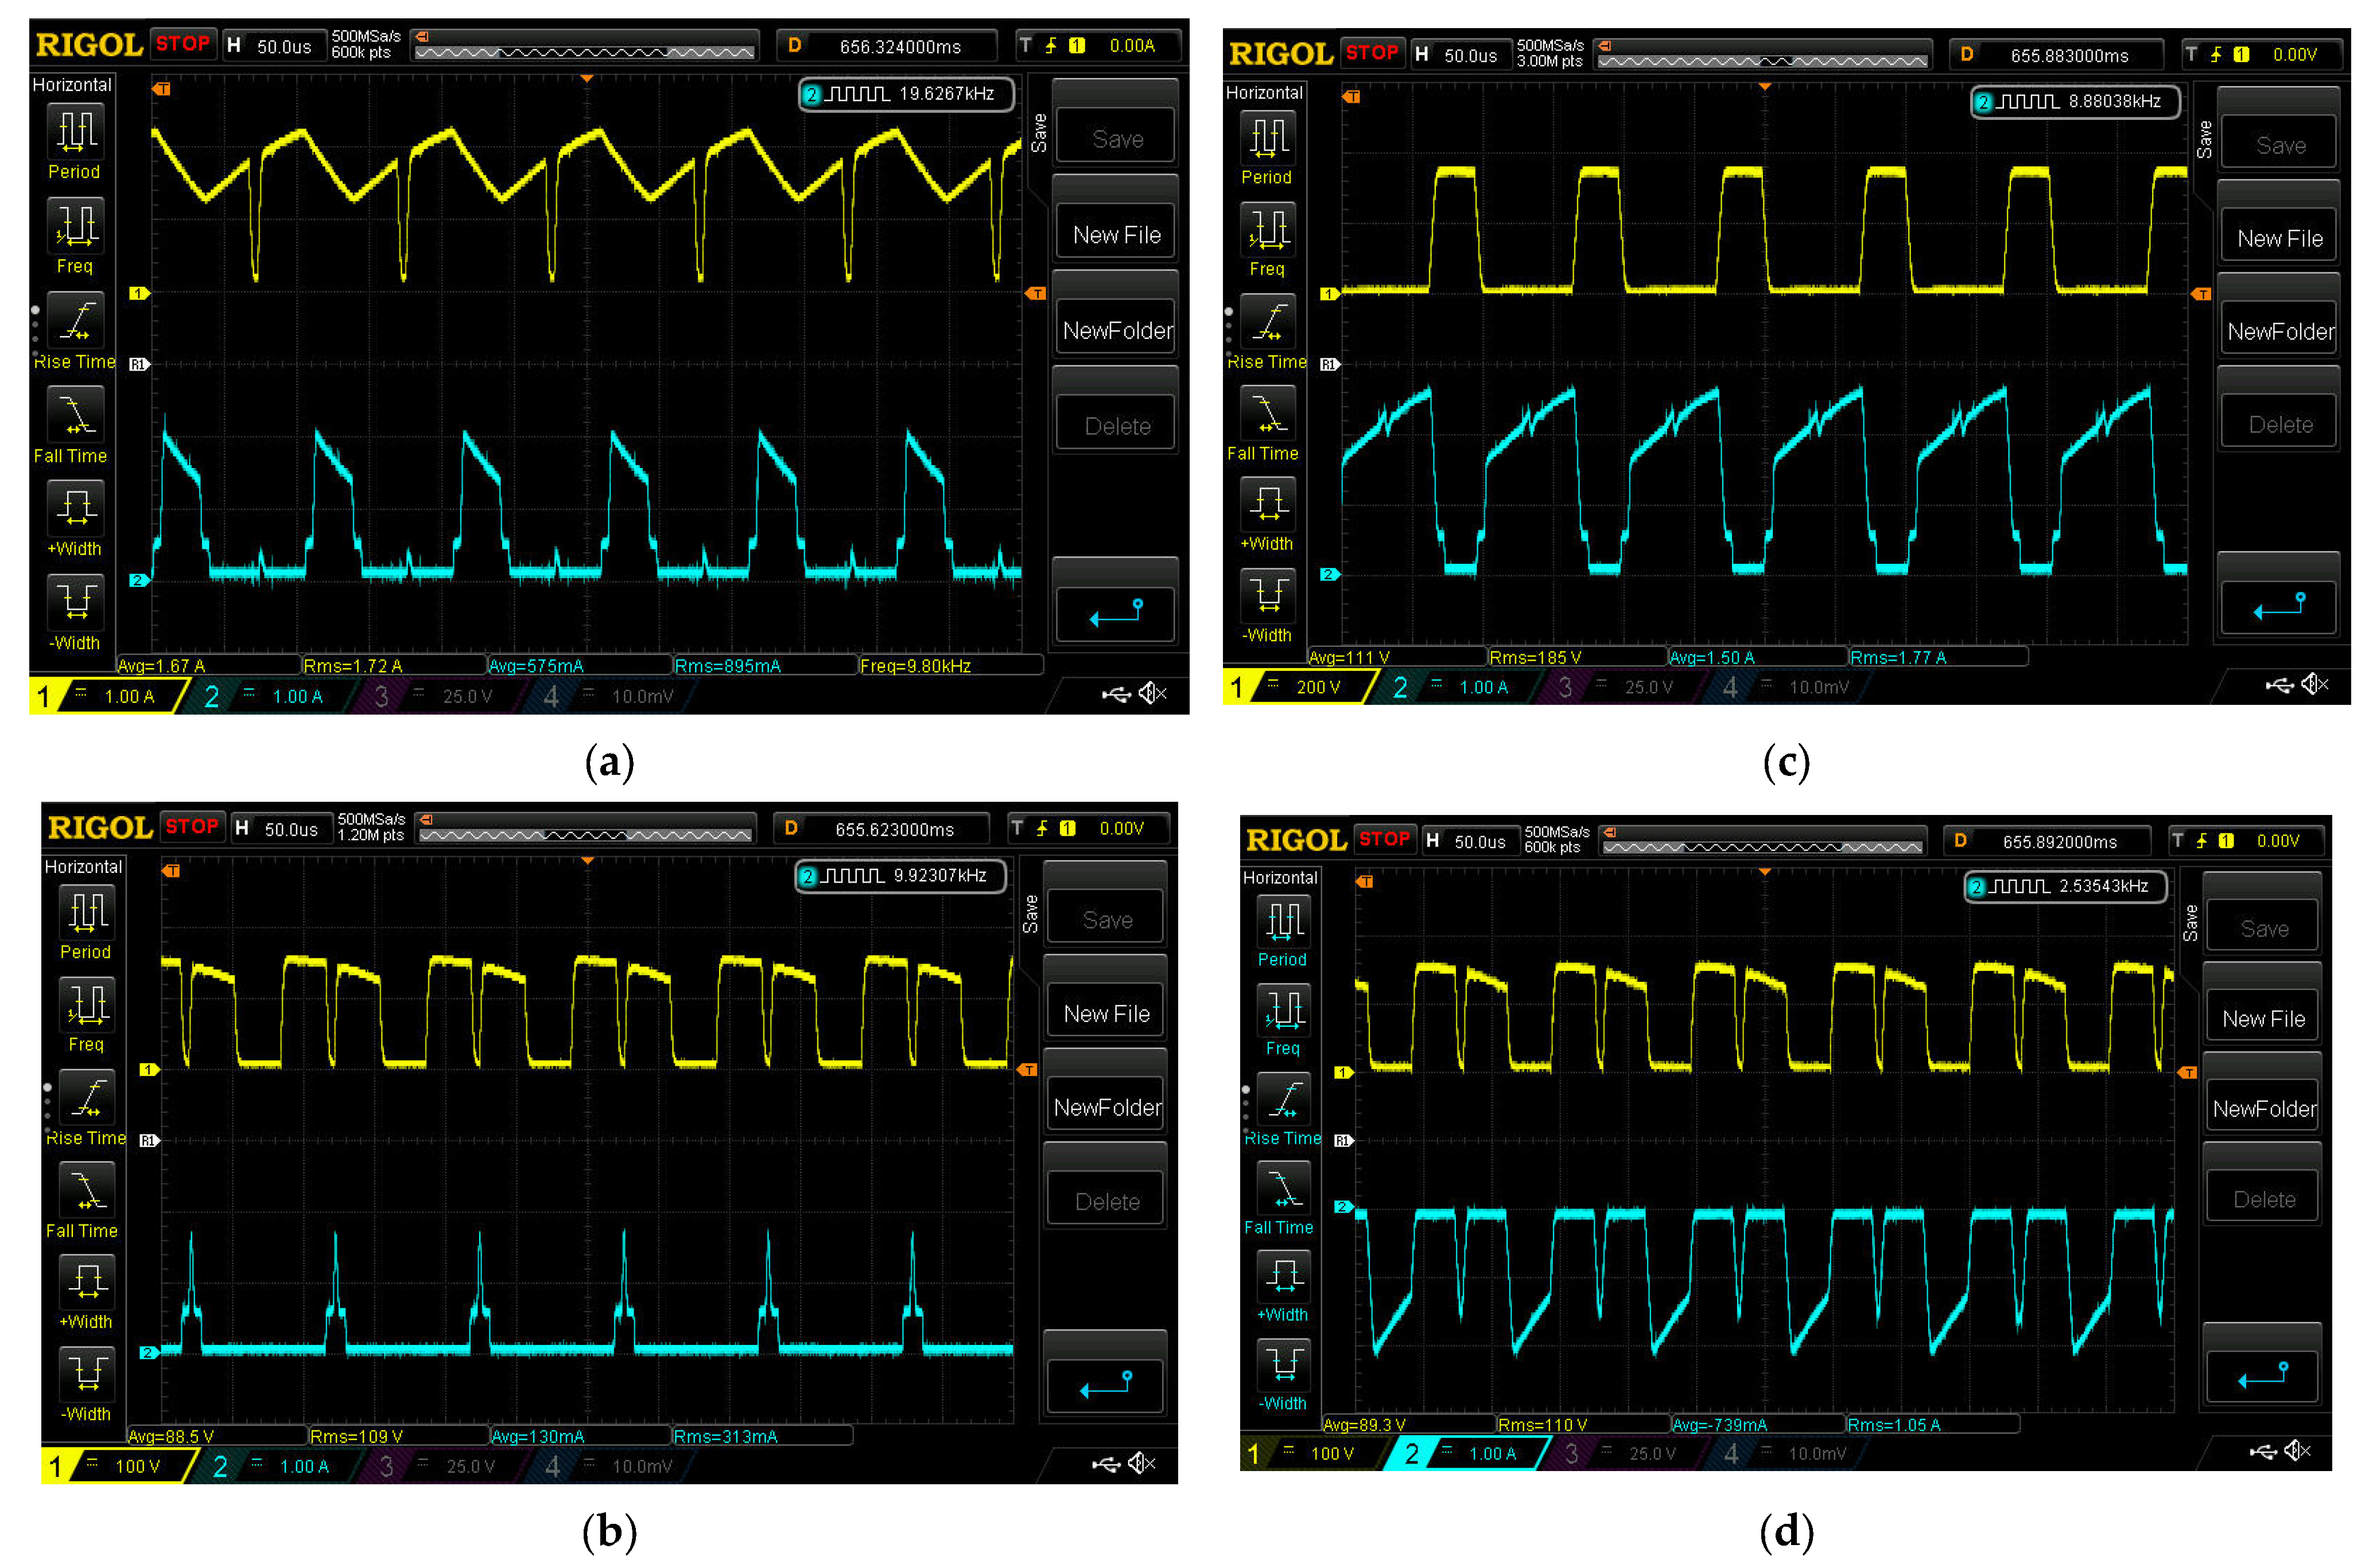Screen dimensions: 2373x1568
Task: Click the USB status icon in panel (d)
Action: (2263, 1451)
